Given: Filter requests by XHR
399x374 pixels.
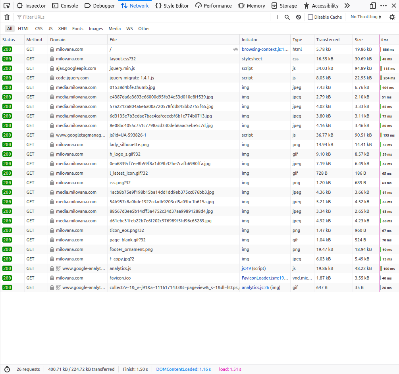Looking at the screenshot, I should pos(62,29).
